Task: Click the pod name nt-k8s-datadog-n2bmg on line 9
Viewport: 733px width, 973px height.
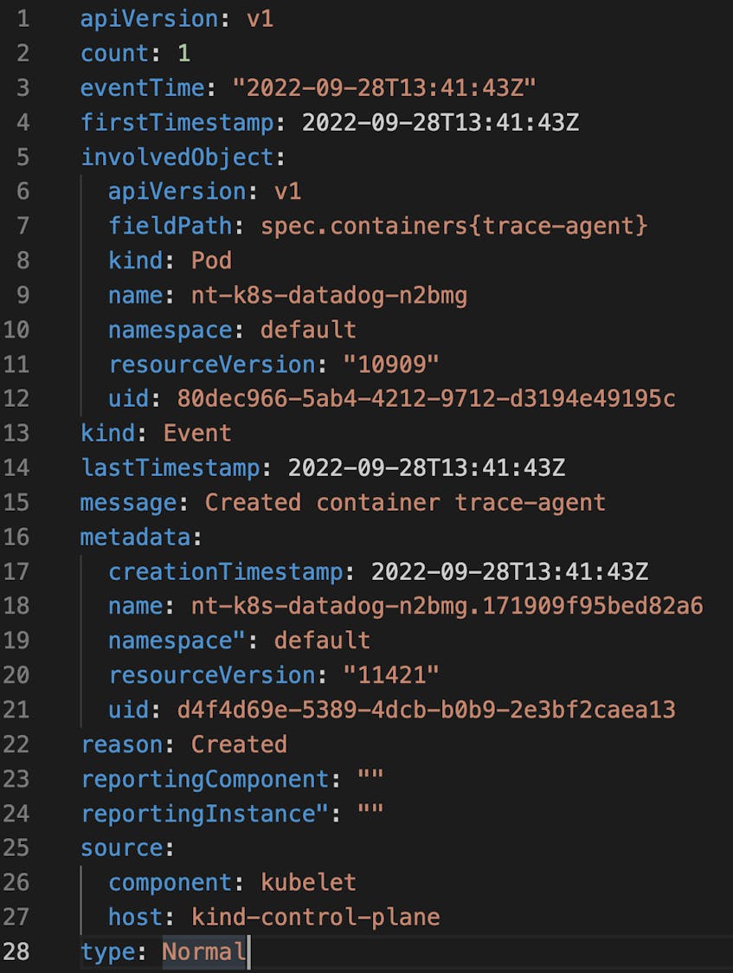Action: (329, 295)
